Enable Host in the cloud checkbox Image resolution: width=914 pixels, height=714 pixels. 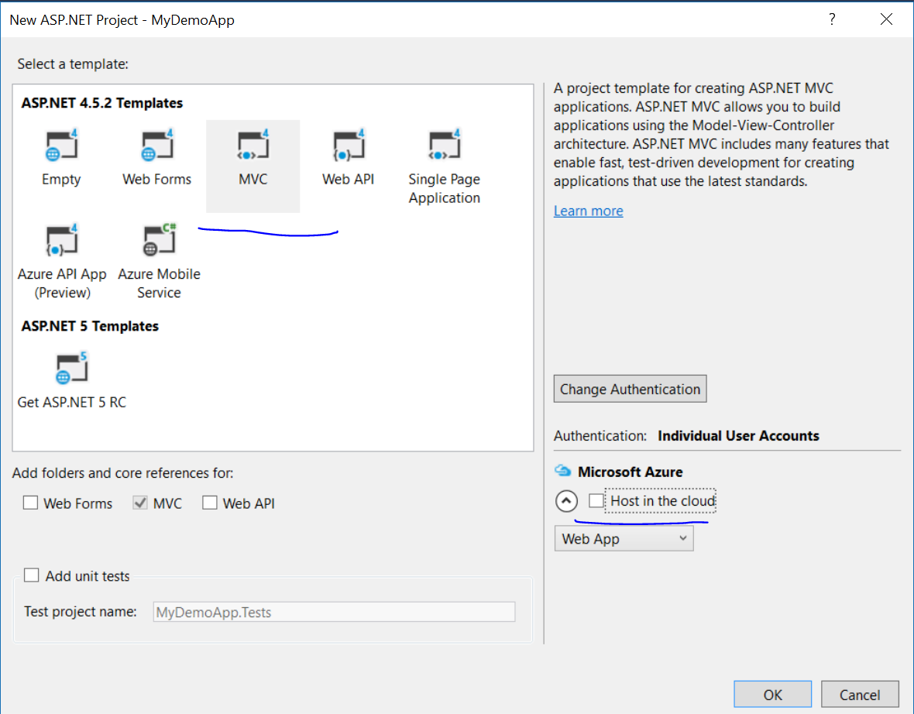click(x=596, y=501)
